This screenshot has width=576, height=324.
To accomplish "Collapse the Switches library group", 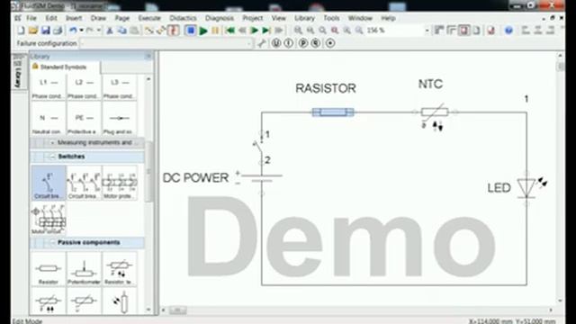I will coord(52,157).
